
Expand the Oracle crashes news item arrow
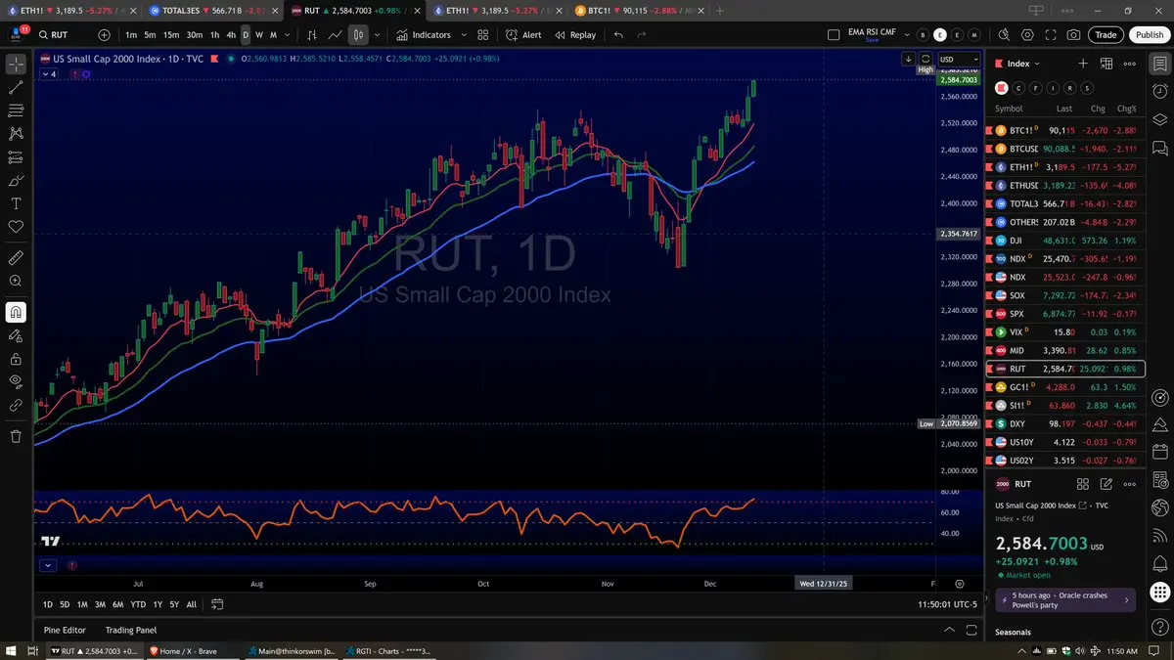1126,599
